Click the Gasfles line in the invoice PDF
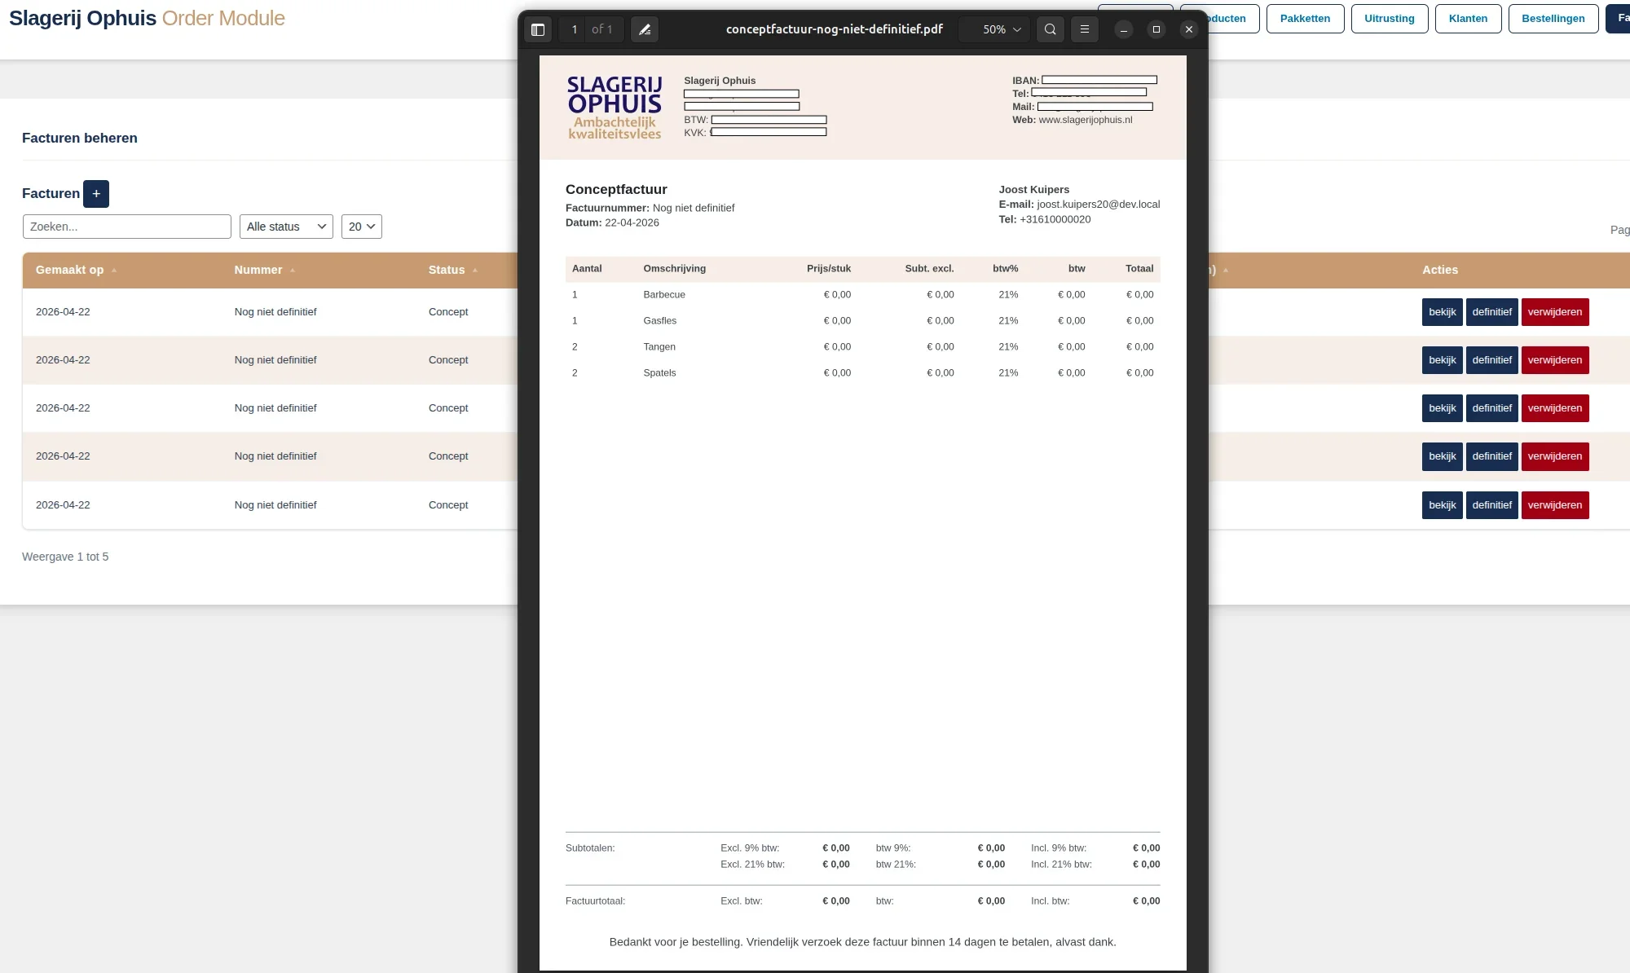Image resolution: width=1630 pixels, height=973 pixels. 862,321
